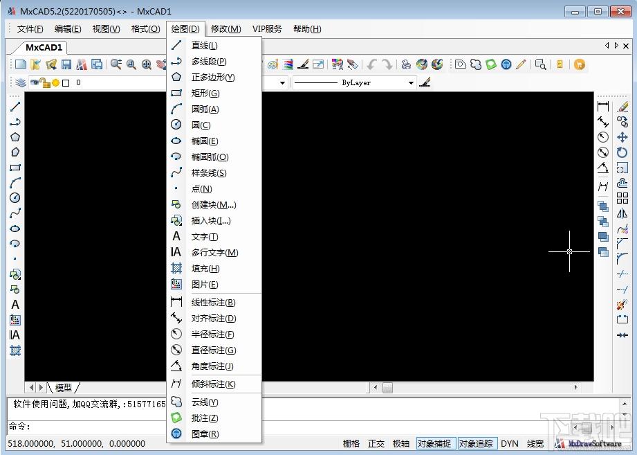This screenshot has height=455, width=637.
Task: Open the layer dropdown arrow
Action: pyautogui.click(x=282, y=83)
